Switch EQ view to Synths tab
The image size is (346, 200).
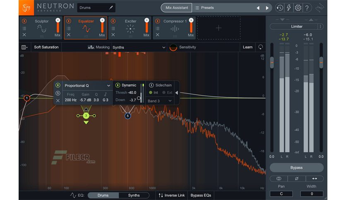(x=134, y=195)
